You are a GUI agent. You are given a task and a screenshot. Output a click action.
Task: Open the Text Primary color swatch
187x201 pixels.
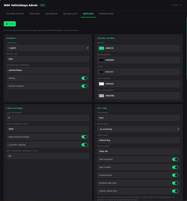[102, 84]
